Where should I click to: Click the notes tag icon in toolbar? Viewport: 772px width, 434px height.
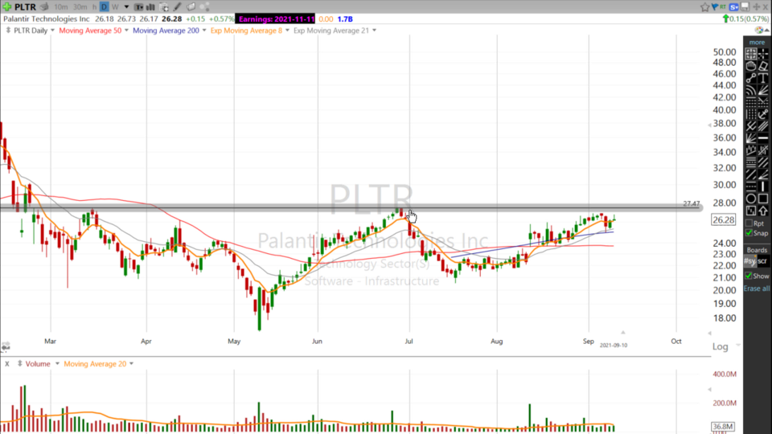[x=191, y=7]
